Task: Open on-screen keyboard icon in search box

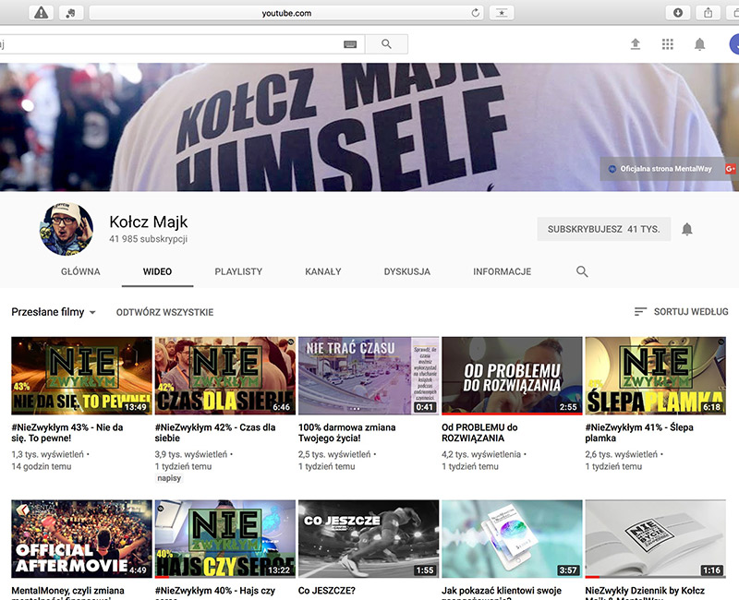Action: point(350,44)
